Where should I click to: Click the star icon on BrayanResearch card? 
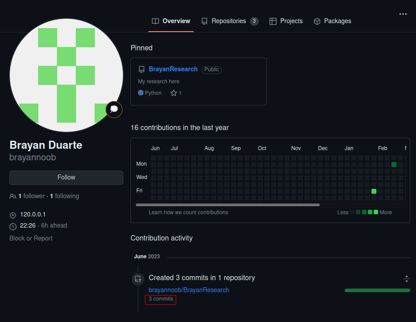point(174,93)
